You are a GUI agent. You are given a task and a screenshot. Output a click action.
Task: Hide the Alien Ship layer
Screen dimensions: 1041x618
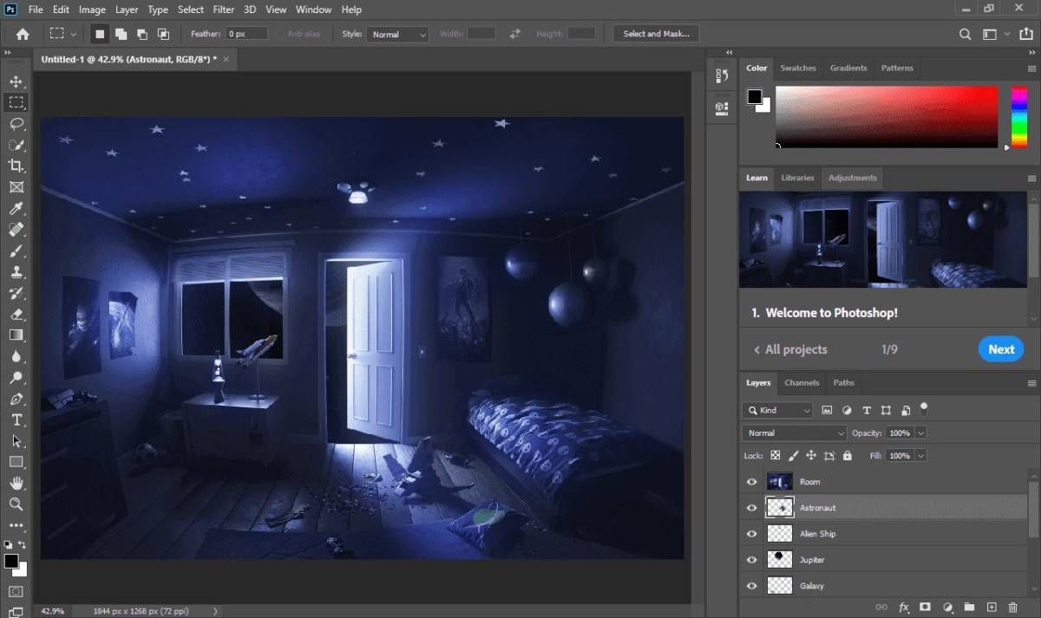pyautogui.click(x=751, y=534)
